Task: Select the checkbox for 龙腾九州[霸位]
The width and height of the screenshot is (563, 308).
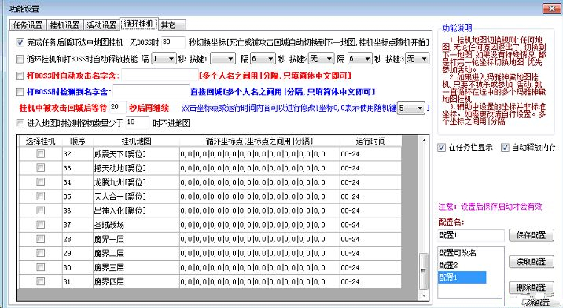Action: 41,182
